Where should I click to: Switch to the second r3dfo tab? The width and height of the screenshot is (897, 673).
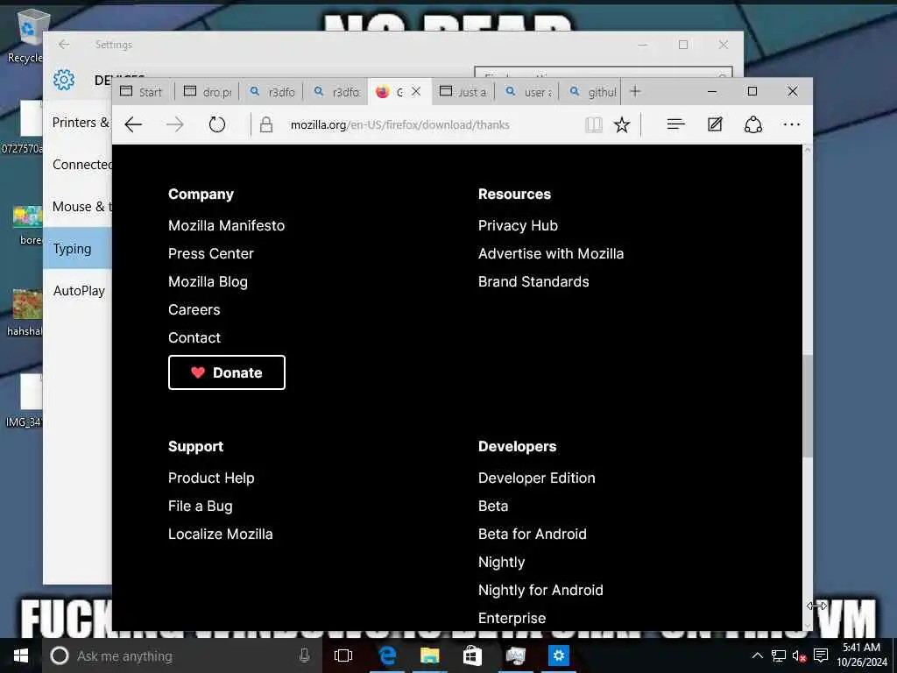click(x=336, y=92)
